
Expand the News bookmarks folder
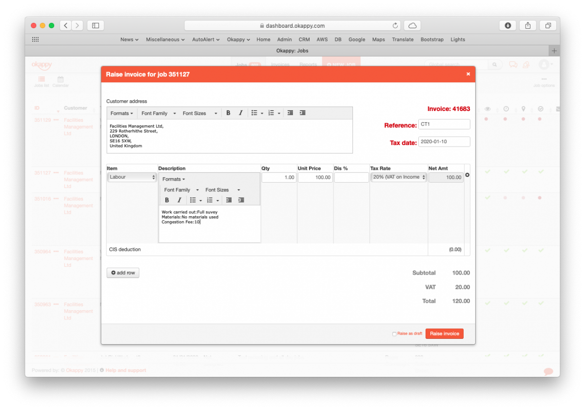click(129, 39)
